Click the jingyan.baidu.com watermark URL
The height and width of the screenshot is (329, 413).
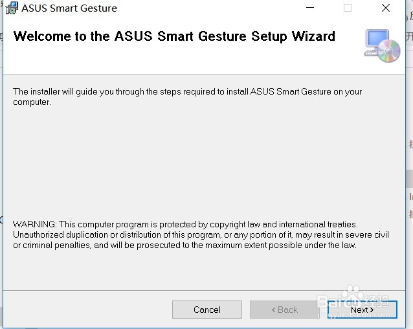[355, 315]
